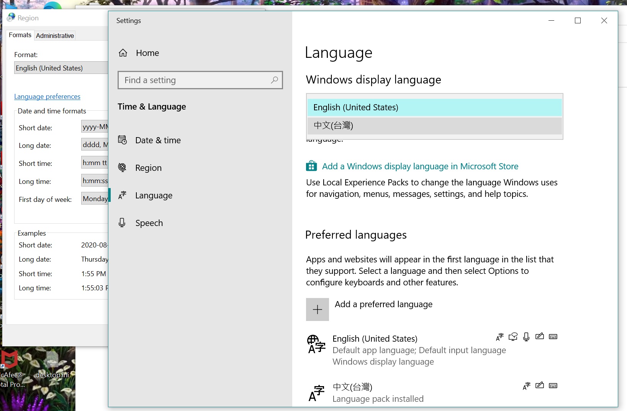Click handwriting icon on 中文(台灣) row
Image resolution: width=627 pixels, height=411 pixels.
point(540,385)
